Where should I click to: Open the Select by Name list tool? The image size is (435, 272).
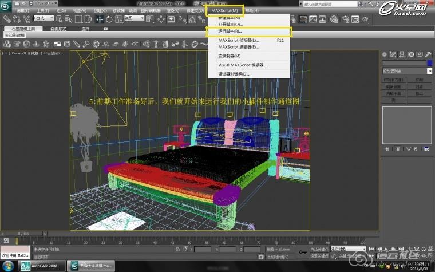(69, 18)
